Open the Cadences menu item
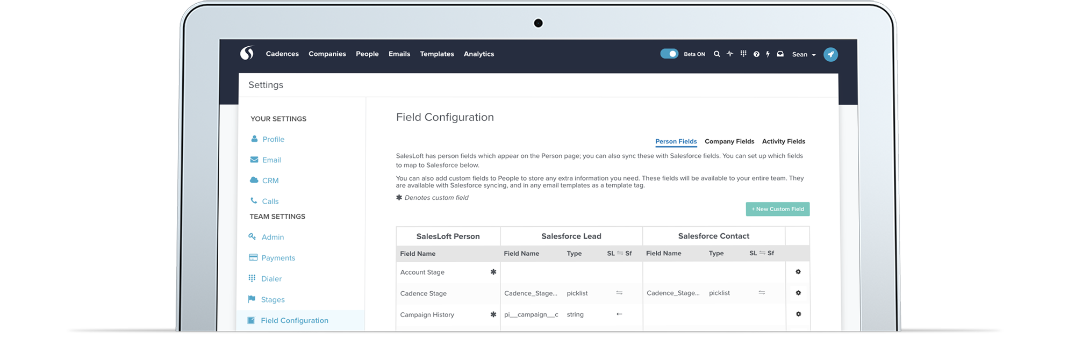1075x338 pixels. click(282, 54)
